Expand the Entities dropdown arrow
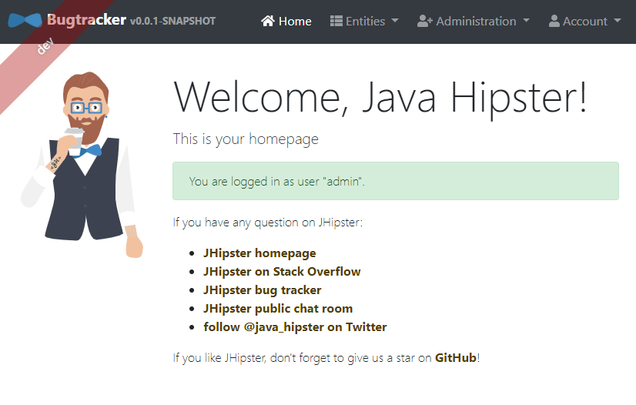Viewport: 636px width, 405px height. coord(395,20)
